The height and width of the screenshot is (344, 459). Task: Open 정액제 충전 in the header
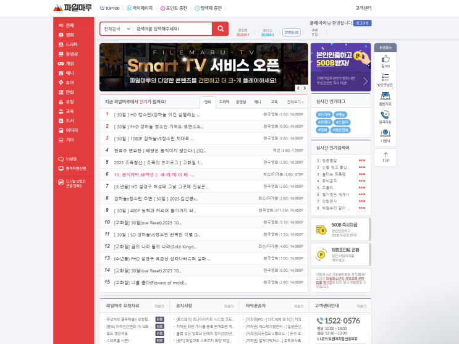[x=208, y=8]
